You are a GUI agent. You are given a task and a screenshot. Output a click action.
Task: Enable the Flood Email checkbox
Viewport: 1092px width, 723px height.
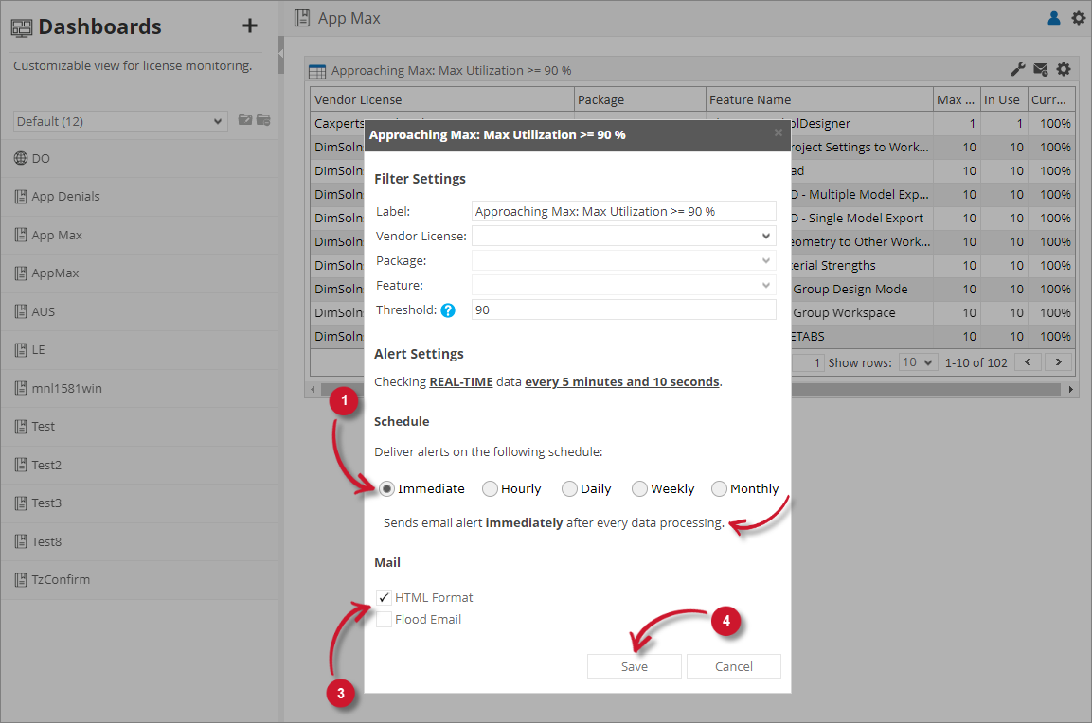pyautogui.click(x=384, y=619)
